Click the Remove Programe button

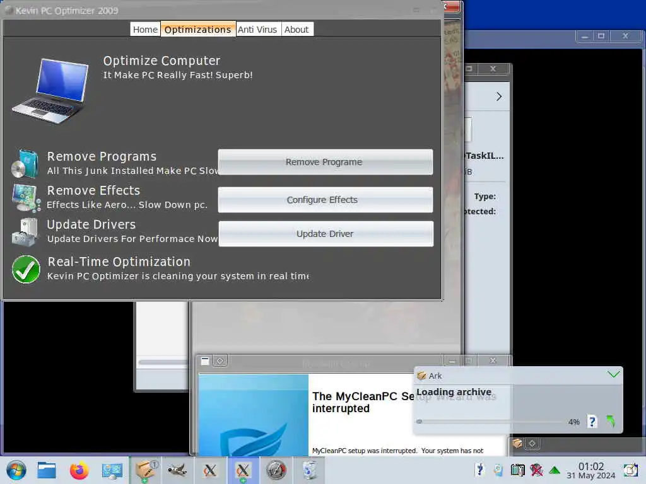[325, 162]
